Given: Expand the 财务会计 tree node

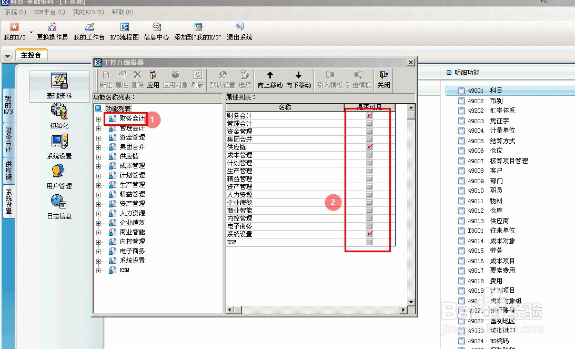Looking at the screenshot, I should click(98, 118).
